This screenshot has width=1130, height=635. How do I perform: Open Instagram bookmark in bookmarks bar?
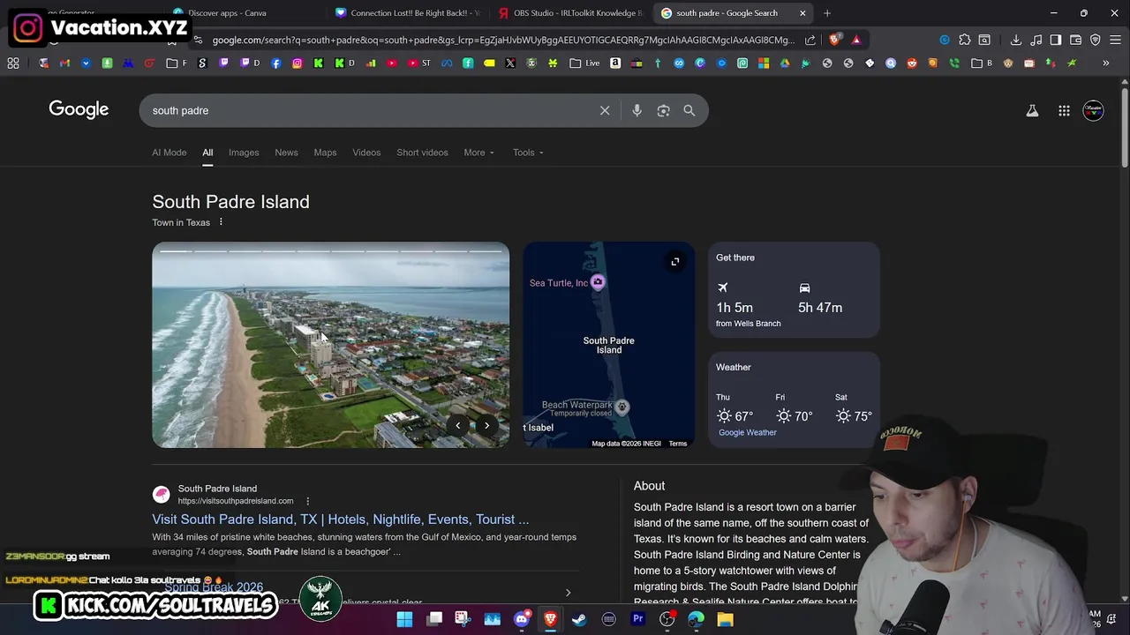[x=298, y=63]
